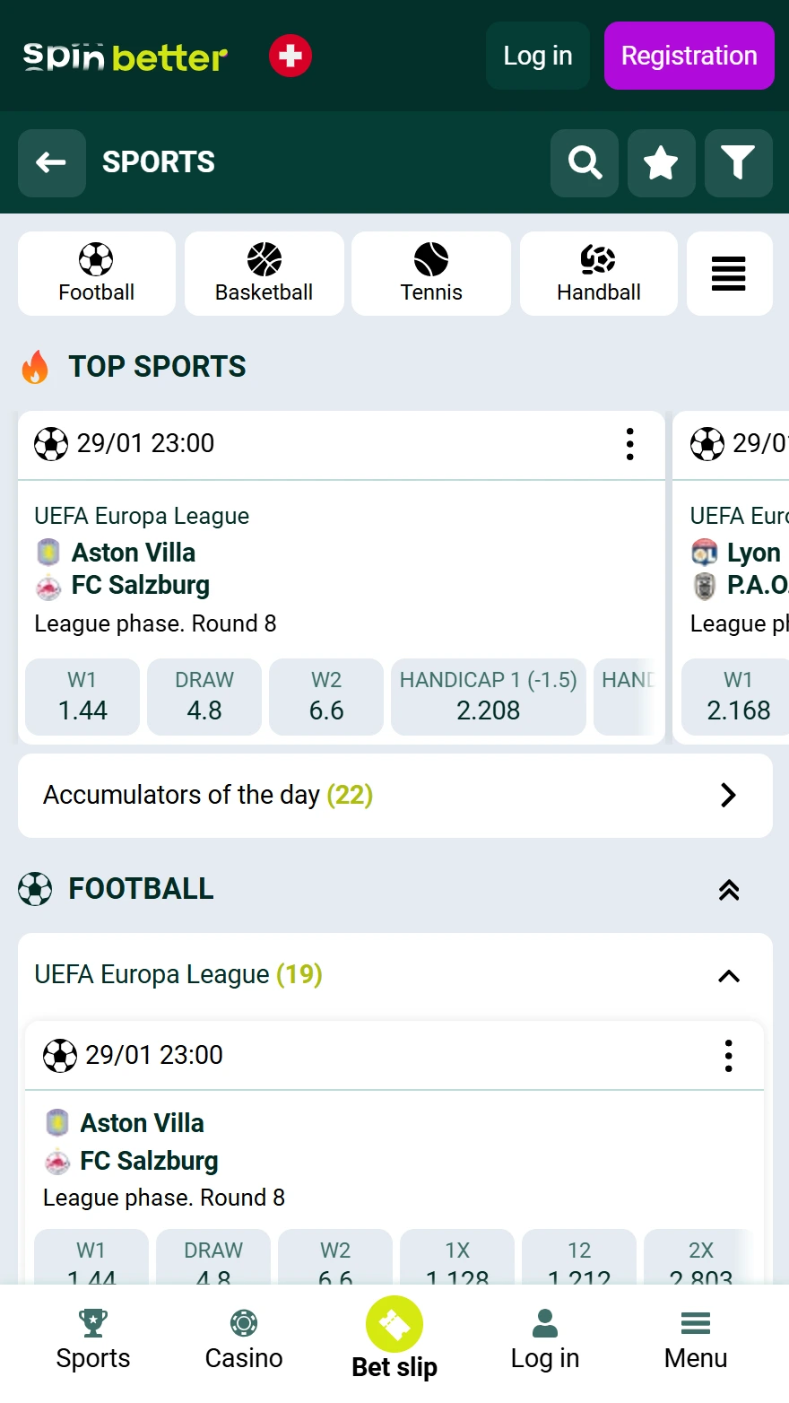Select the Basketball sport tab
The height and width of the screenshot is (1403, 789).
[x=264, y=274]
